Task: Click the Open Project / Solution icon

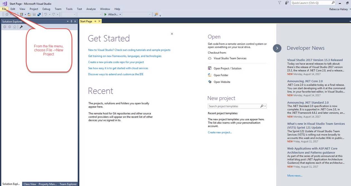Action: (x=210, y=68)
